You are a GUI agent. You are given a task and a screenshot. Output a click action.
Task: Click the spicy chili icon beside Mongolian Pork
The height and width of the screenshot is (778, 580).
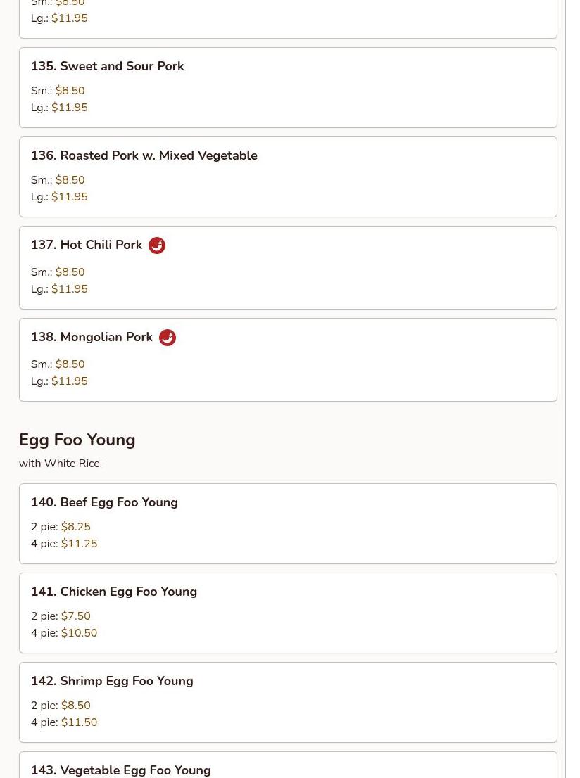[x=168, y=338]
